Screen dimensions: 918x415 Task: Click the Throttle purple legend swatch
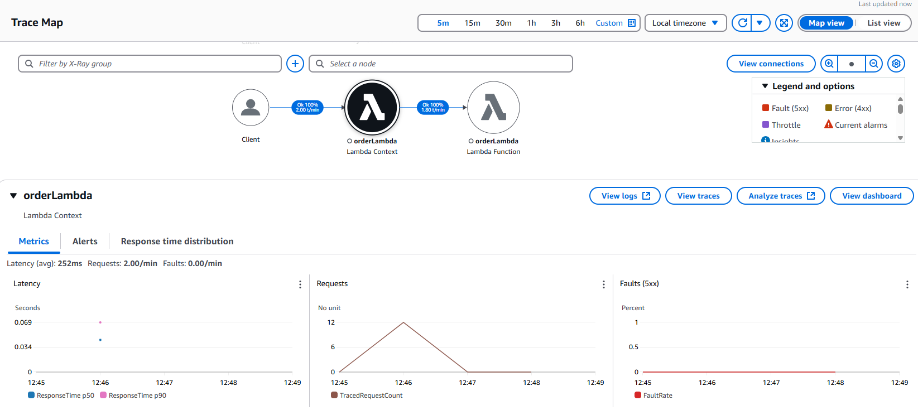(766, 124)
